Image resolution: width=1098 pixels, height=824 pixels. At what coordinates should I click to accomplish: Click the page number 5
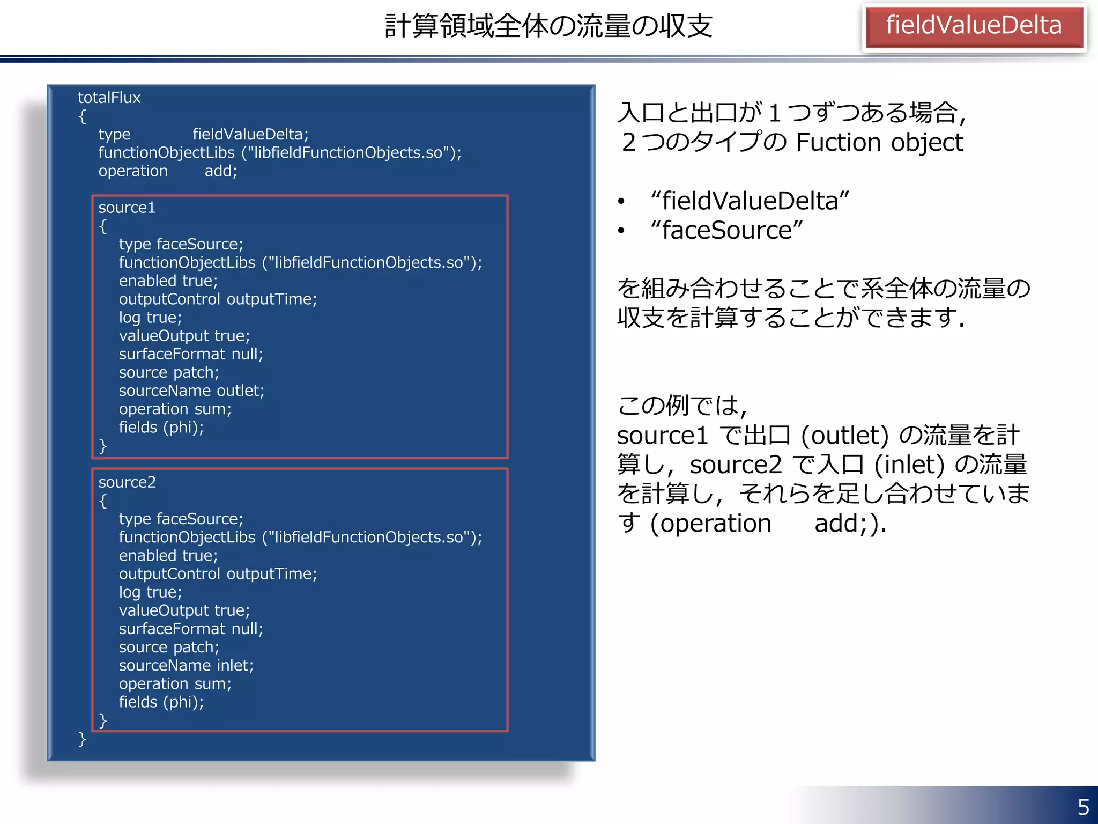(x=1083, y=807)
